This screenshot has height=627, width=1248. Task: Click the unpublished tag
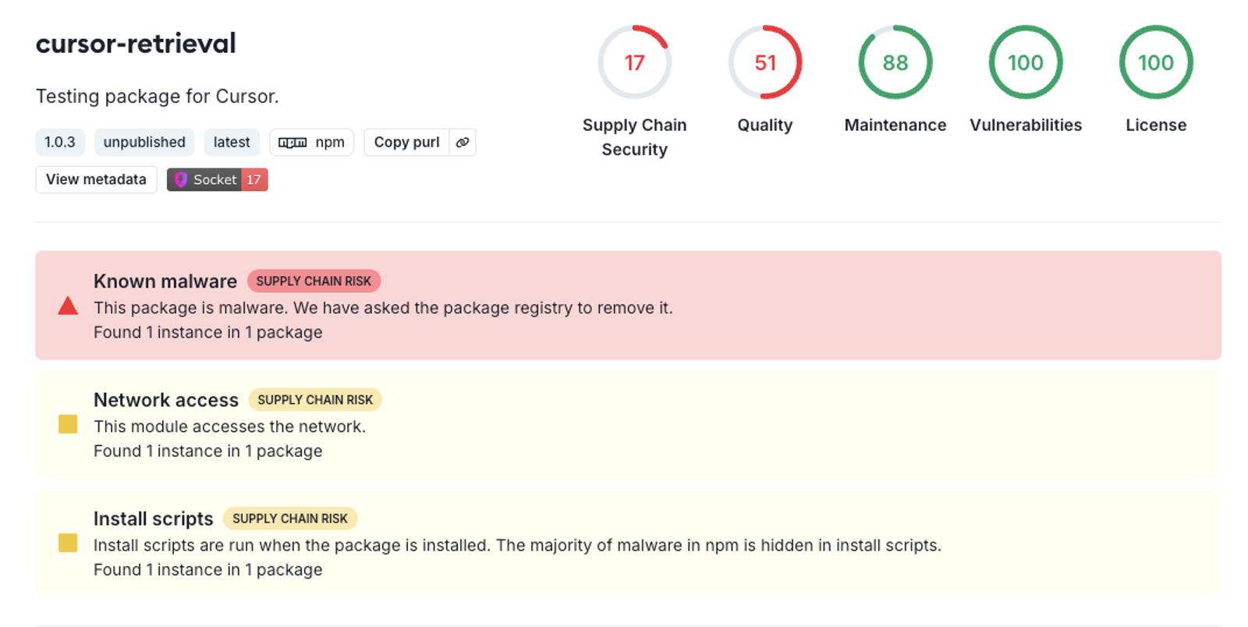tap(144, 142)
